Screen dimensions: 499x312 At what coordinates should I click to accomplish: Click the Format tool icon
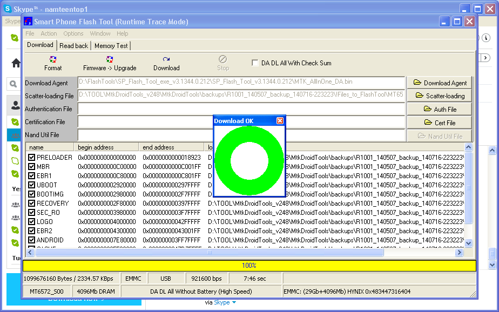[53, 59]
